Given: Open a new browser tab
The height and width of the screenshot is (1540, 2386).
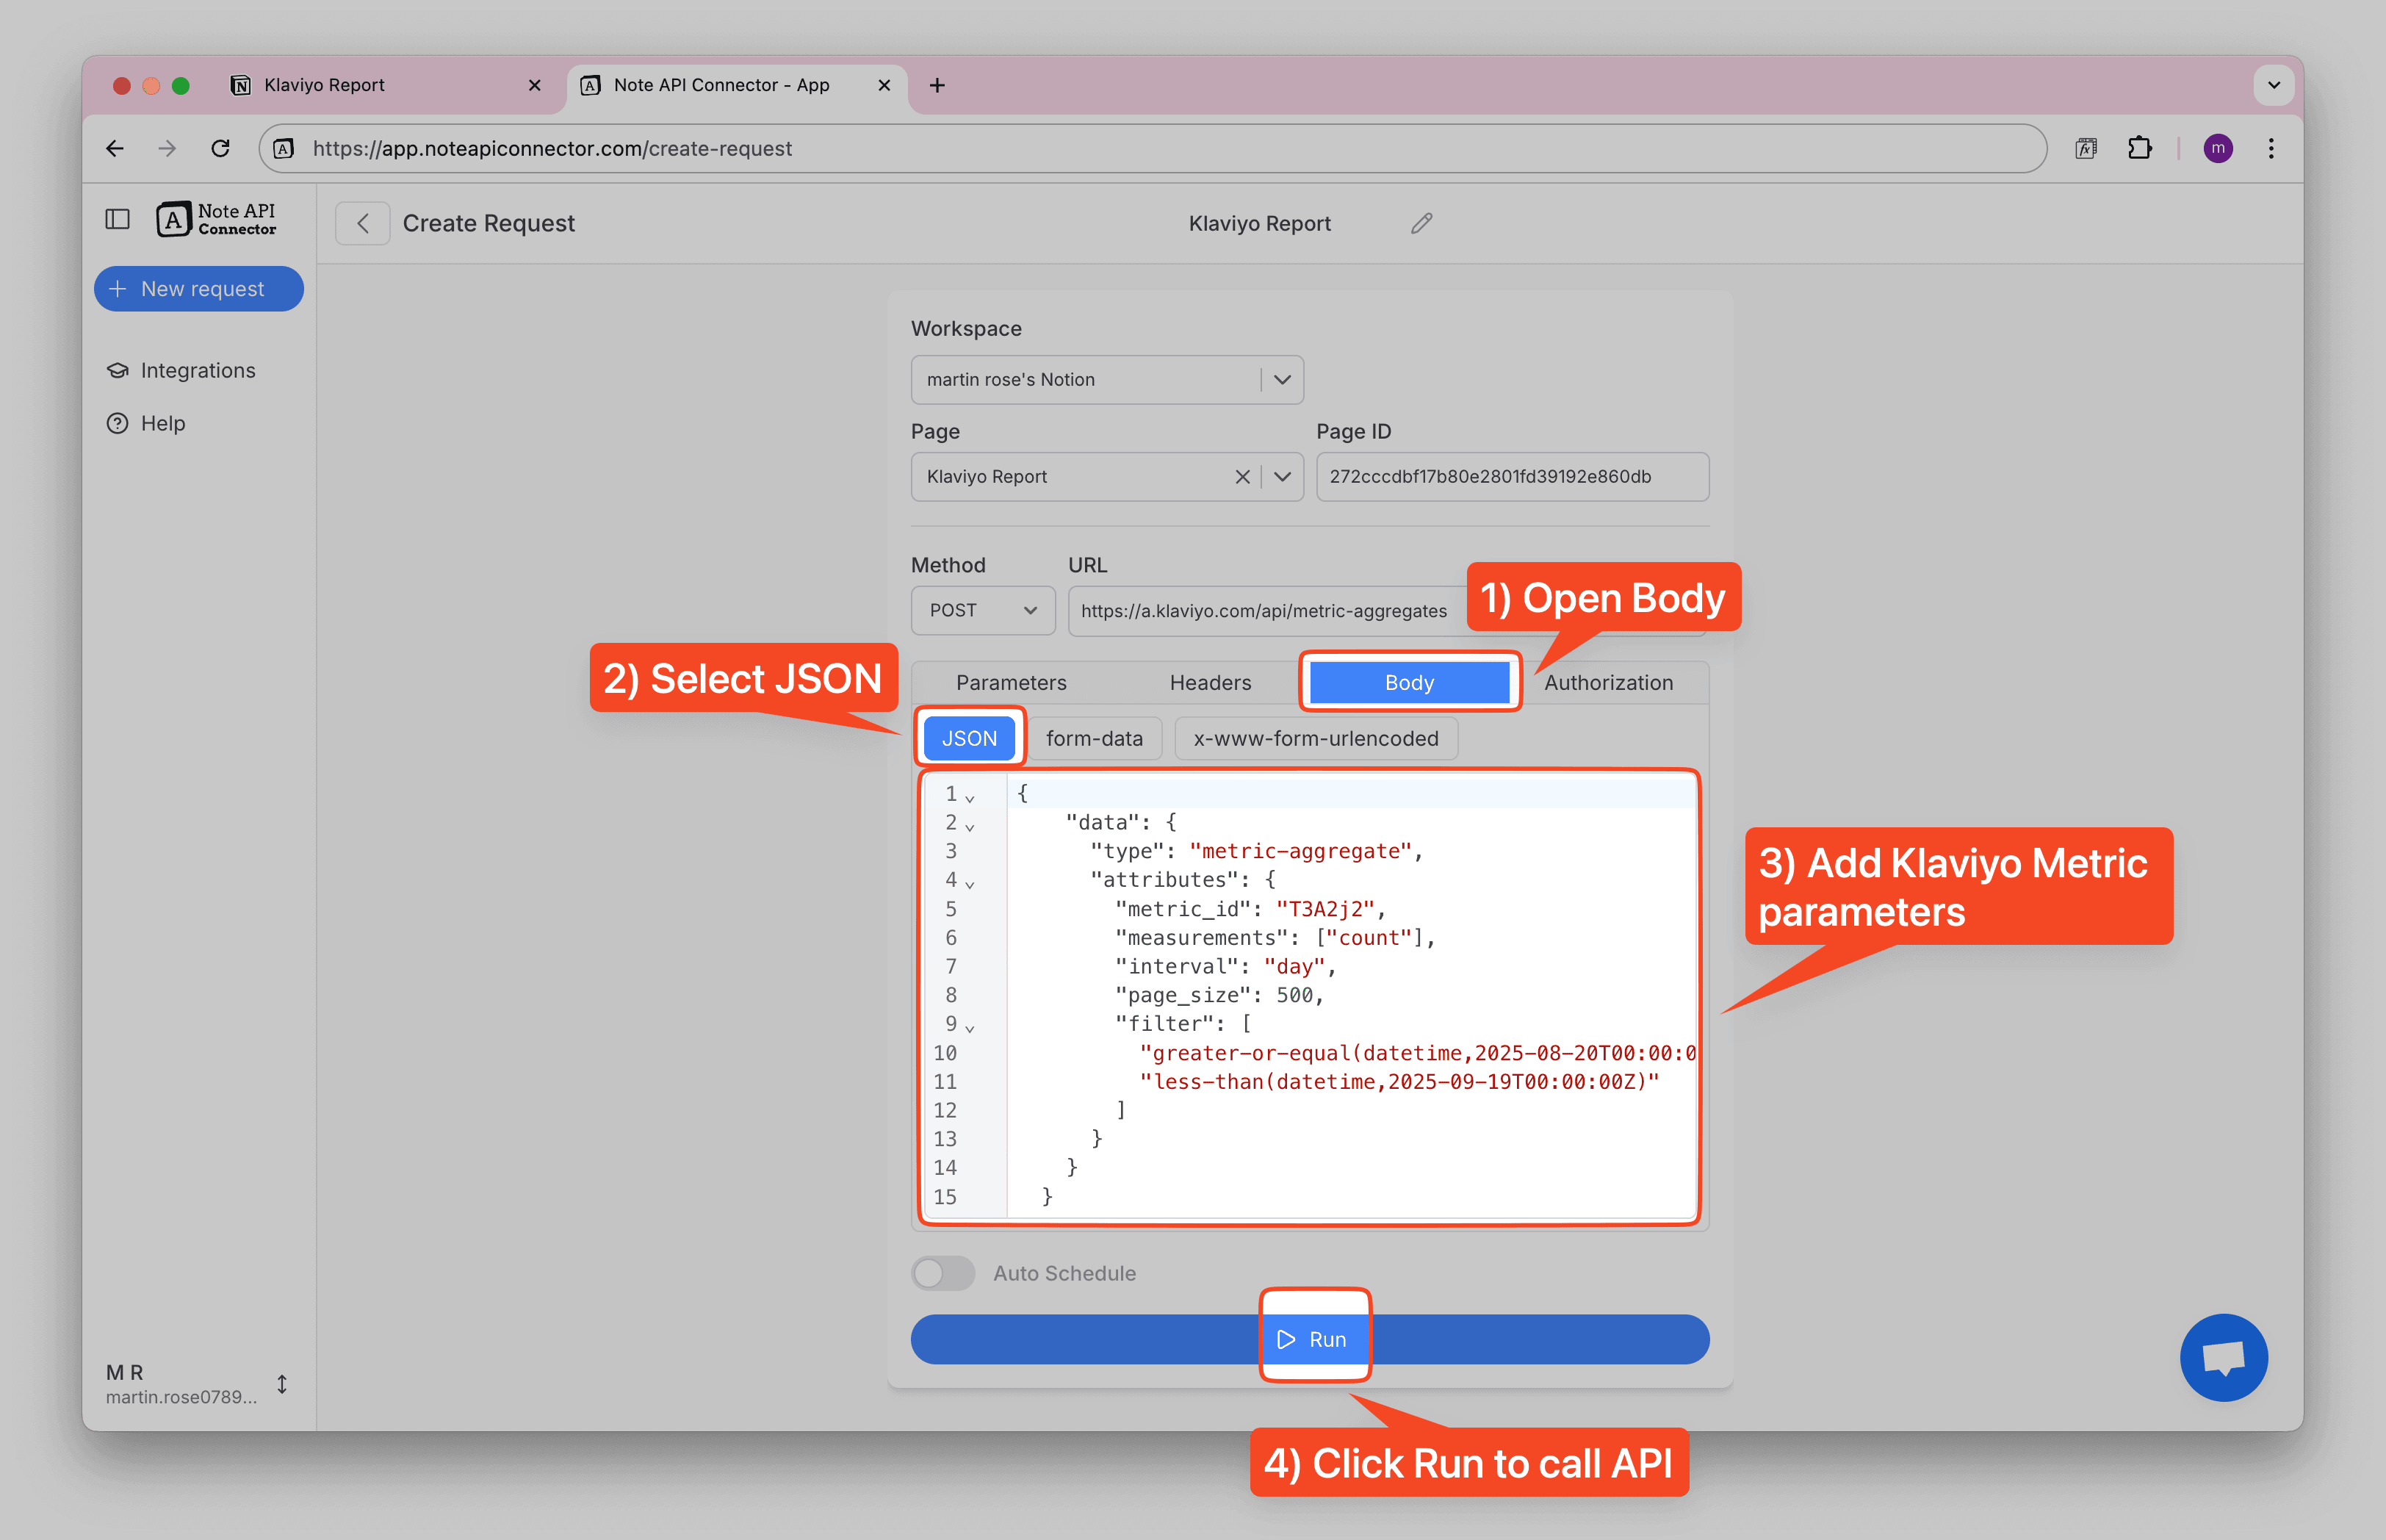Looking at the screenshot, I should point(937,85).
